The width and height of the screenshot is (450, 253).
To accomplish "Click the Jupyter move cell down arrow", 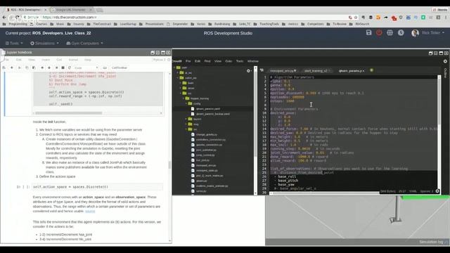I will [x=49, y=67].
